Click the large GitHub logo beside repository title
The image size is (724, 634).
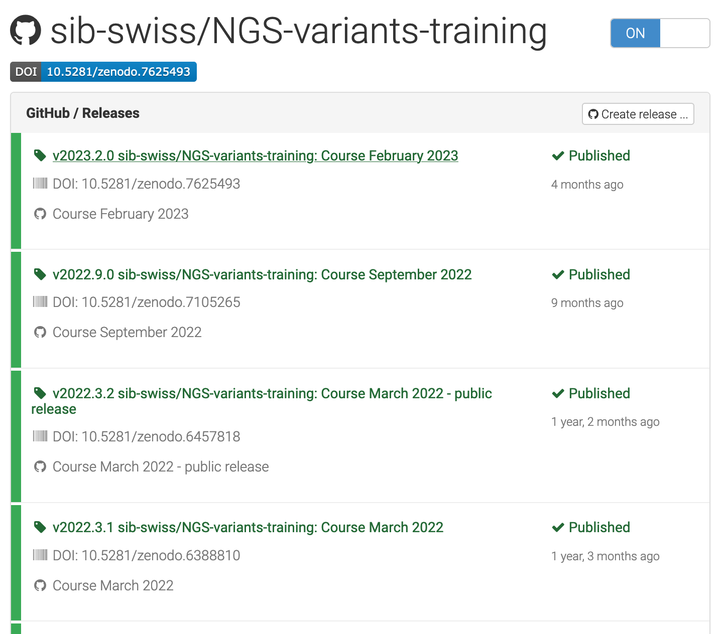click(x=26, y=30)
